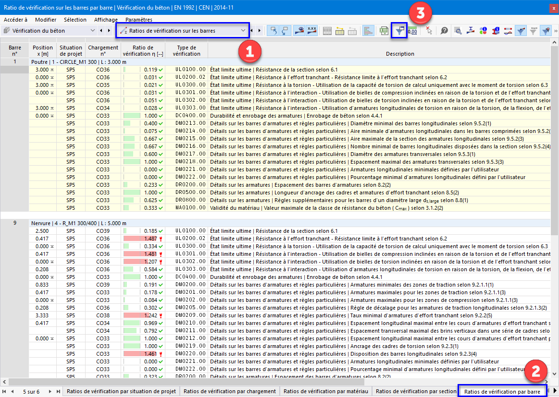Toggle the funnel with pointer filter button
The height and width of the screenshot is (397, 559).
[546, 31]
